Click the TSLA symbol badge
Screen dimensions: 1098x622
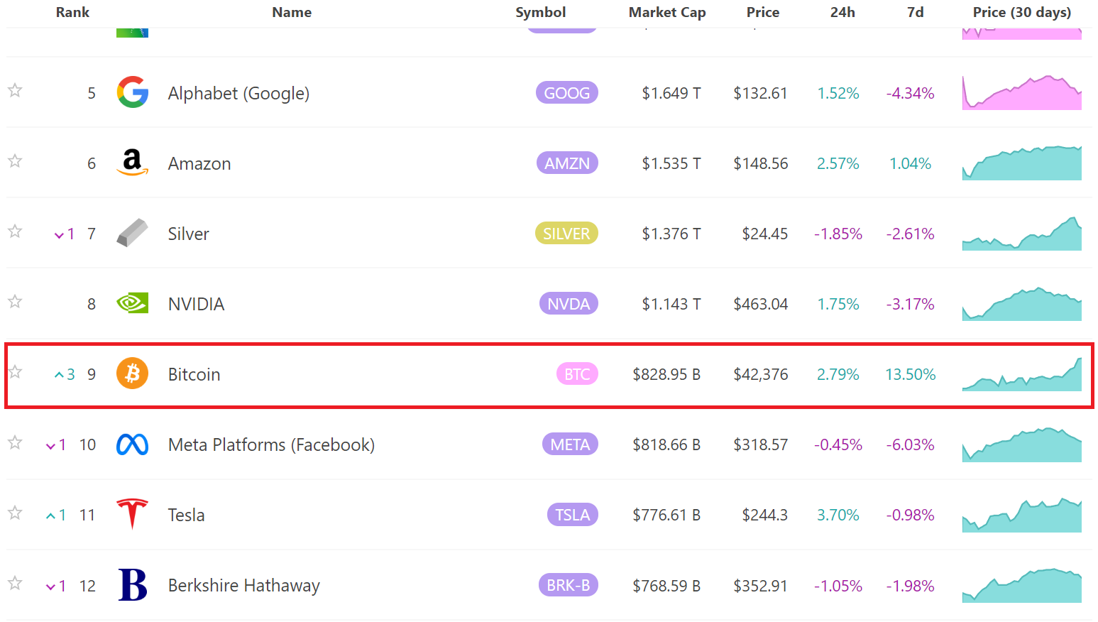click(x=572, y=514)
